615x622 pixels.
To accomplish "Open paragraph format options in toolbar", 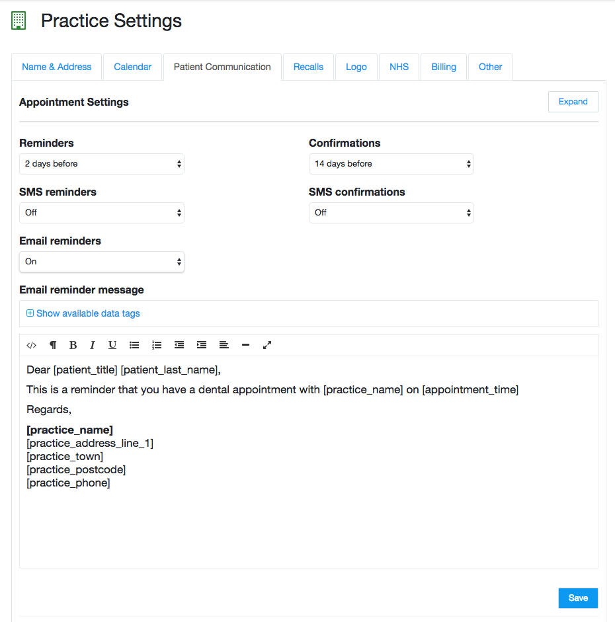I will [53, 345].
